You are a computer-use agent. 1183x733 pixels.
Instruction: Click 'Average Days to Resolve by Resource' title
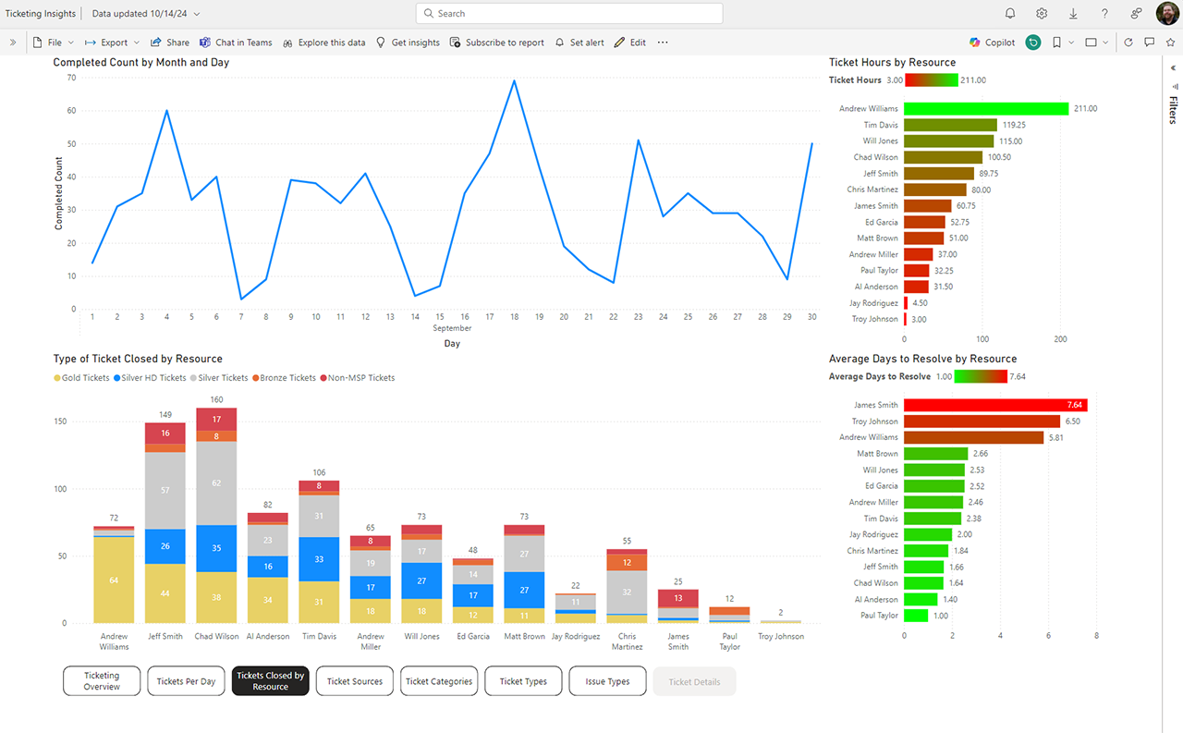pyautogui.click(x=922, y=359)
